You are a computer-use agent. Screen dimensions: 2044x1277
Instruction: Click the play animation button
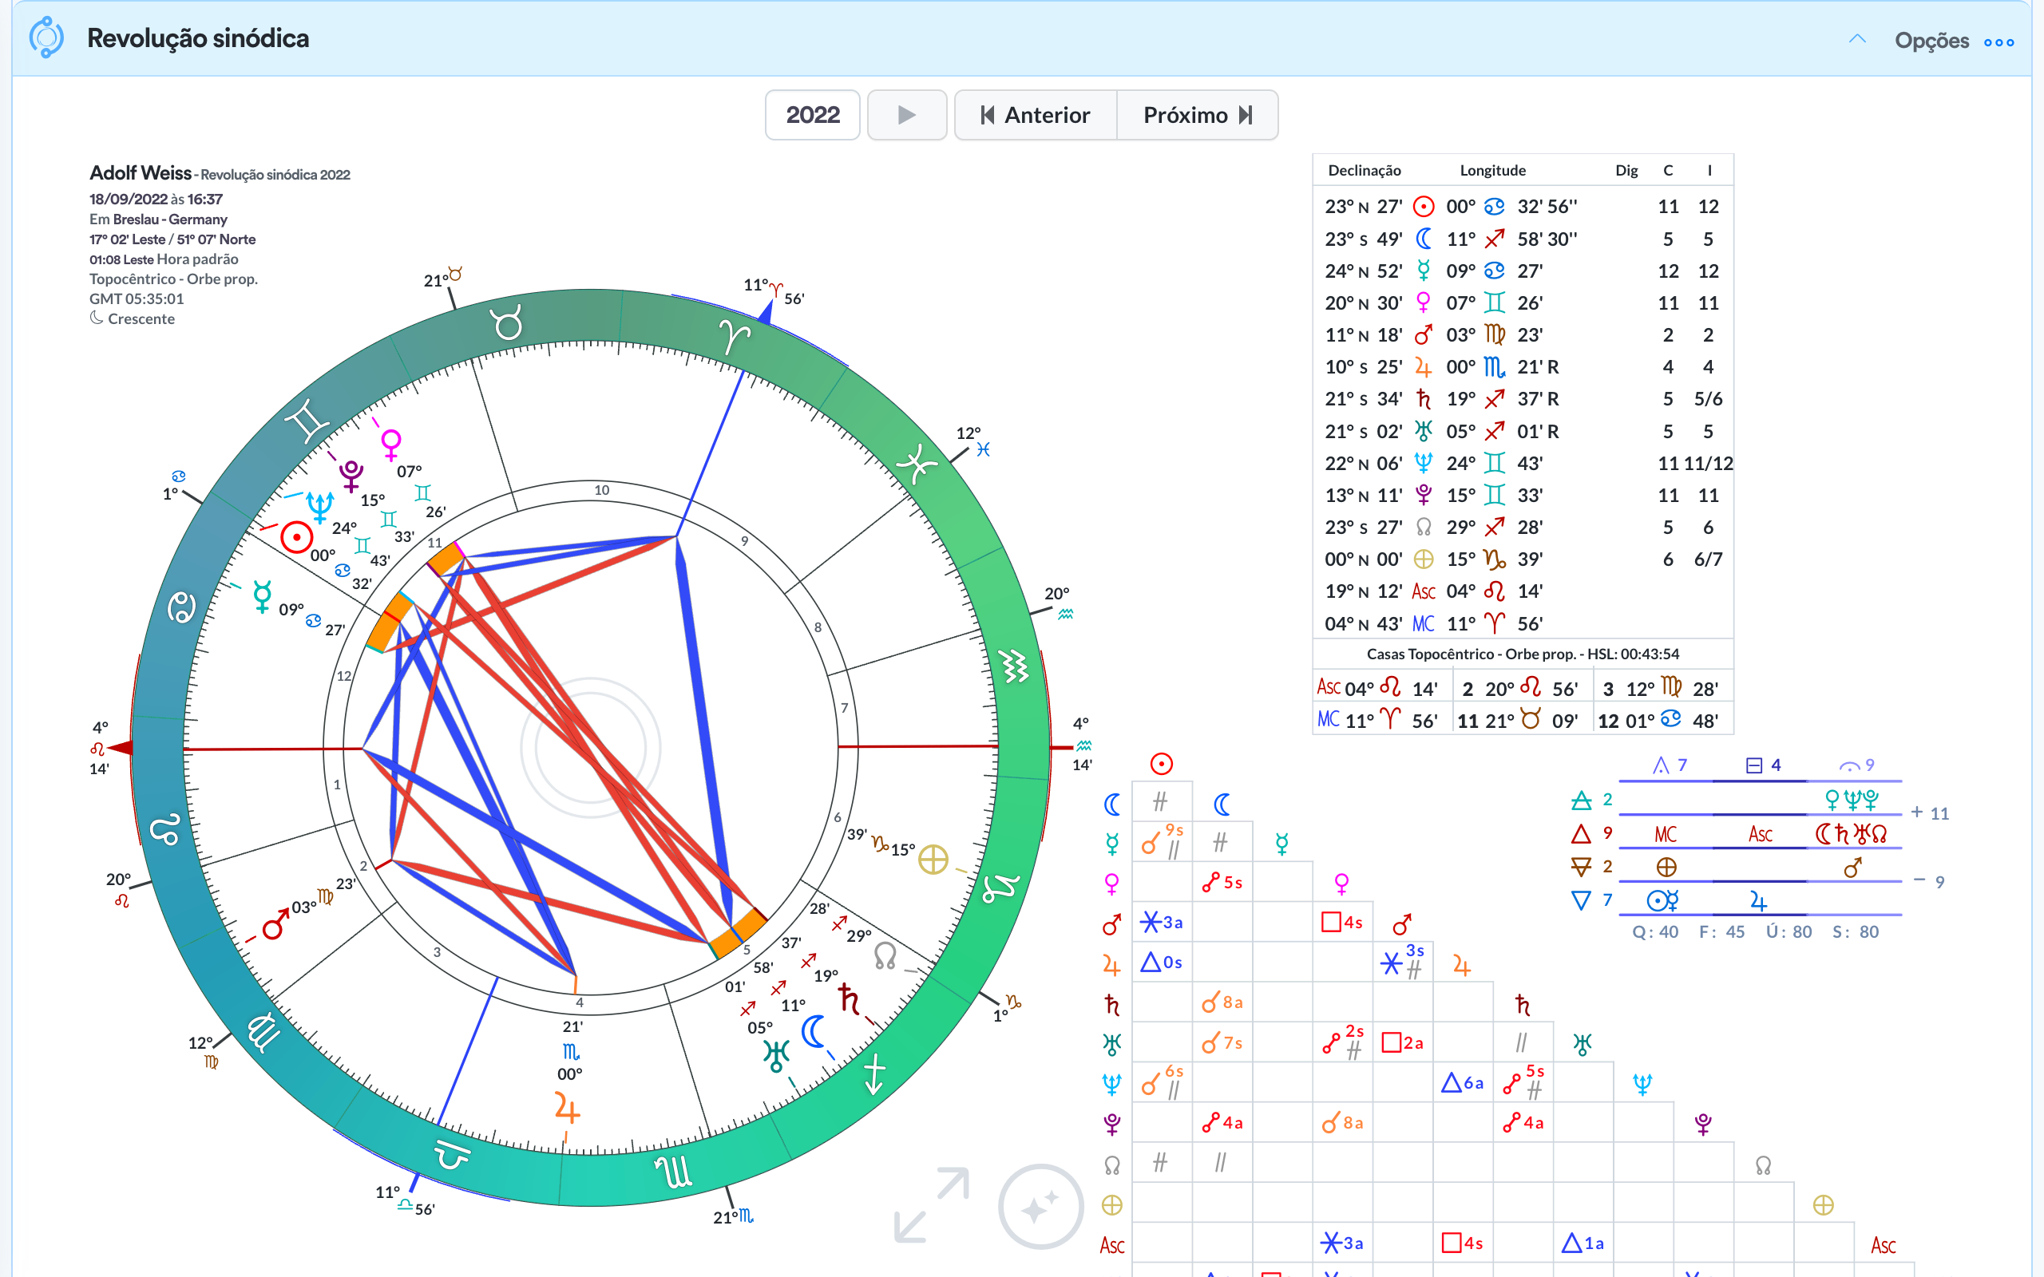(x=906, y=115)
